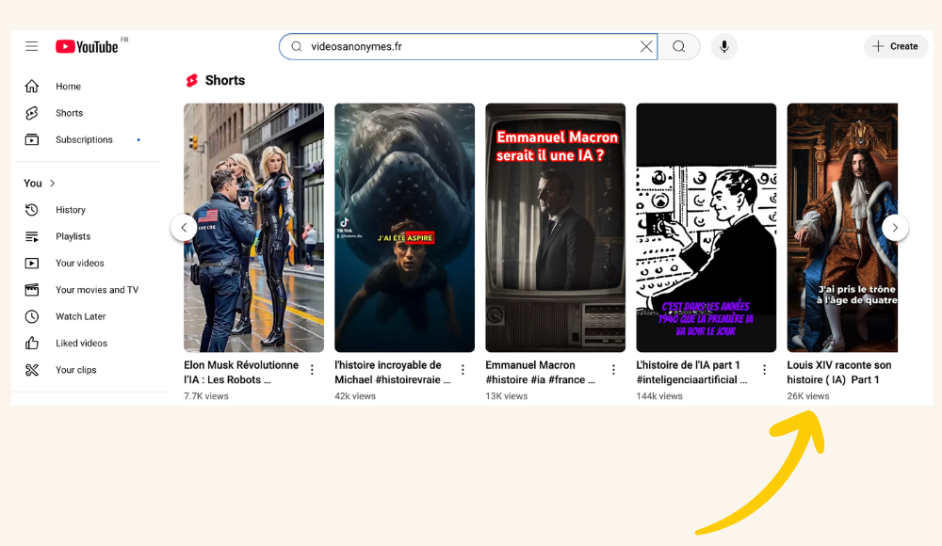
Task: Click the History clock icon
Action: [32, 210]
